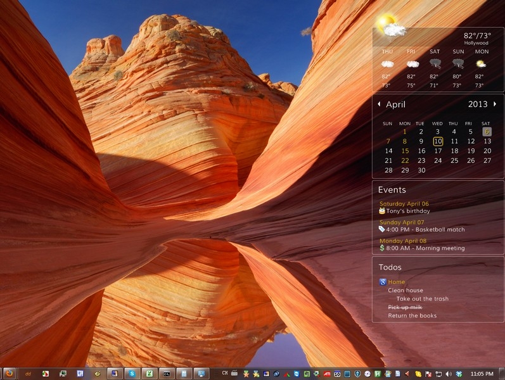Select April 22 in the calendar
This screenshot has width=505, height=380.
(405, 160)
